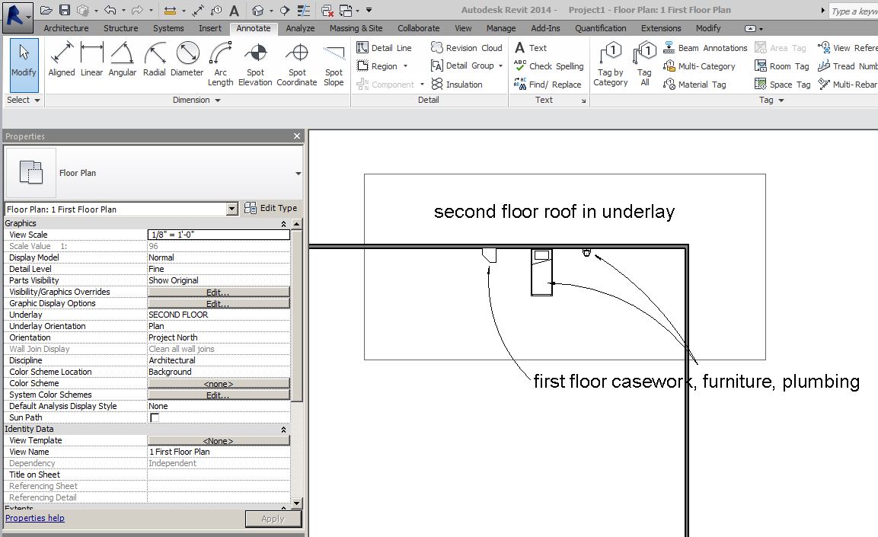Pick the Spot Elevation tool
Viewport: 878px width, 537px height.
coord(255,63)
